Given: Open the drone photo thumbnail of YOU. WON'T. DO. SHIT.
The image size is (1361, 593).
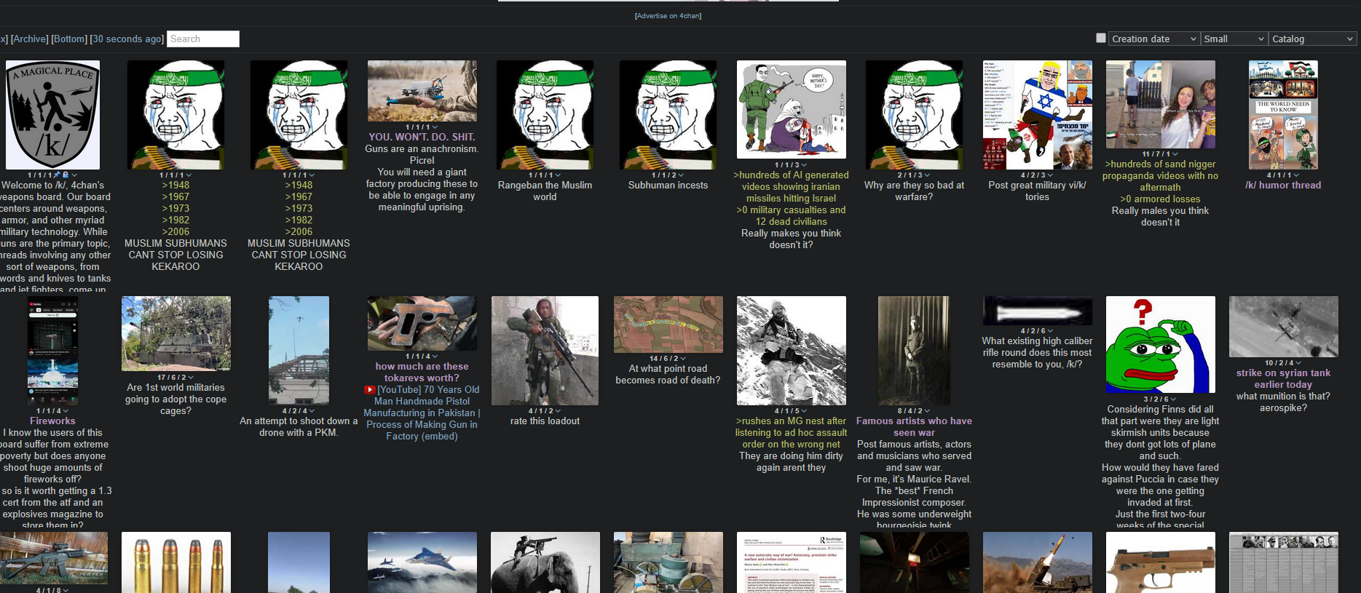Looking at the screenshot, I should coord(422,91).
